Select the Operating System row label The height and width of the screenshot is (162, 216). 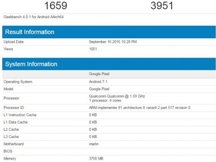click(x=18, y=82)
